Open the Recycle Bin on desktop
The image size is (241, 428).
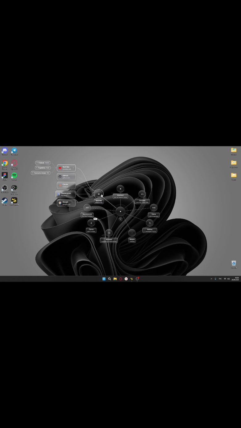click(x=234, y=264)
